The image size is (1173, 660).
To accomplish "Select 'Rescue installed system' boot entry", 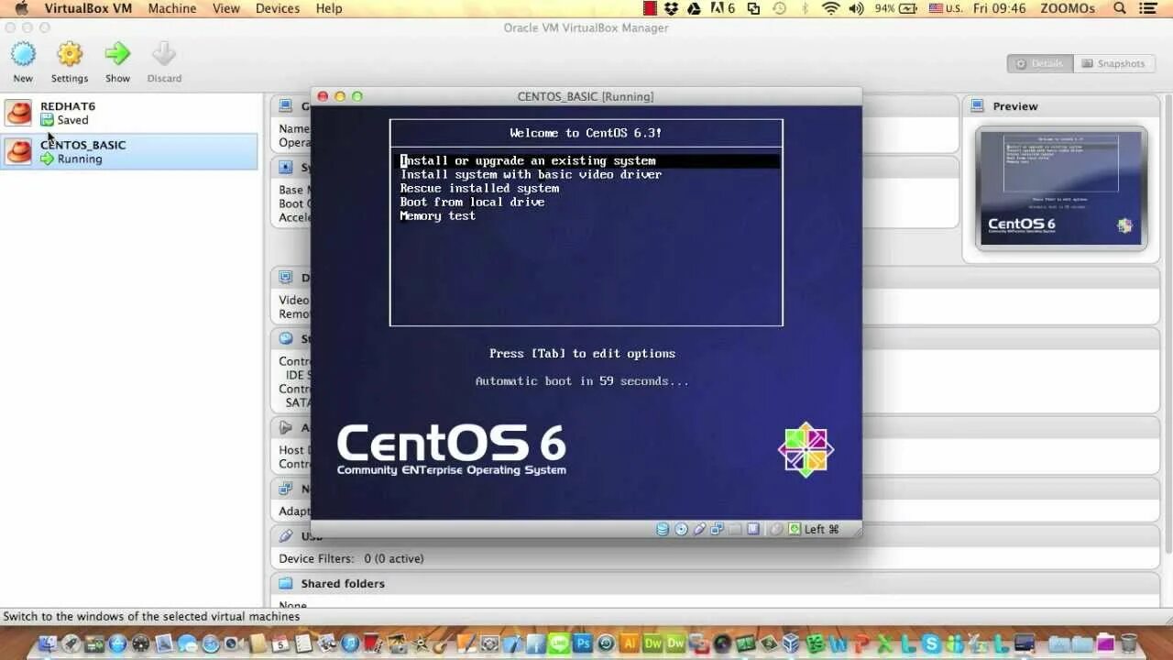I will 479,188.
